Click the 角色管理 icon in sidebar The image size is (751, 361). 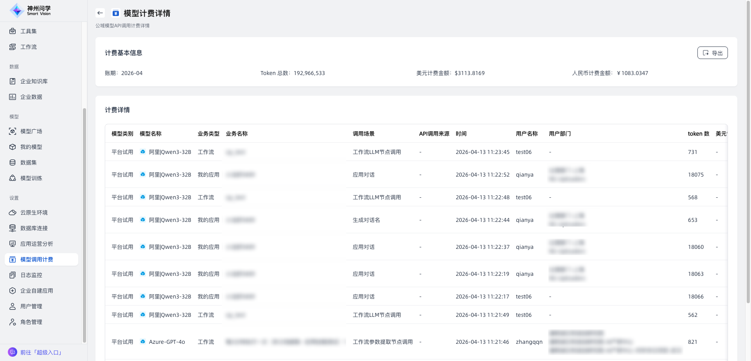(x=13, y=322)
